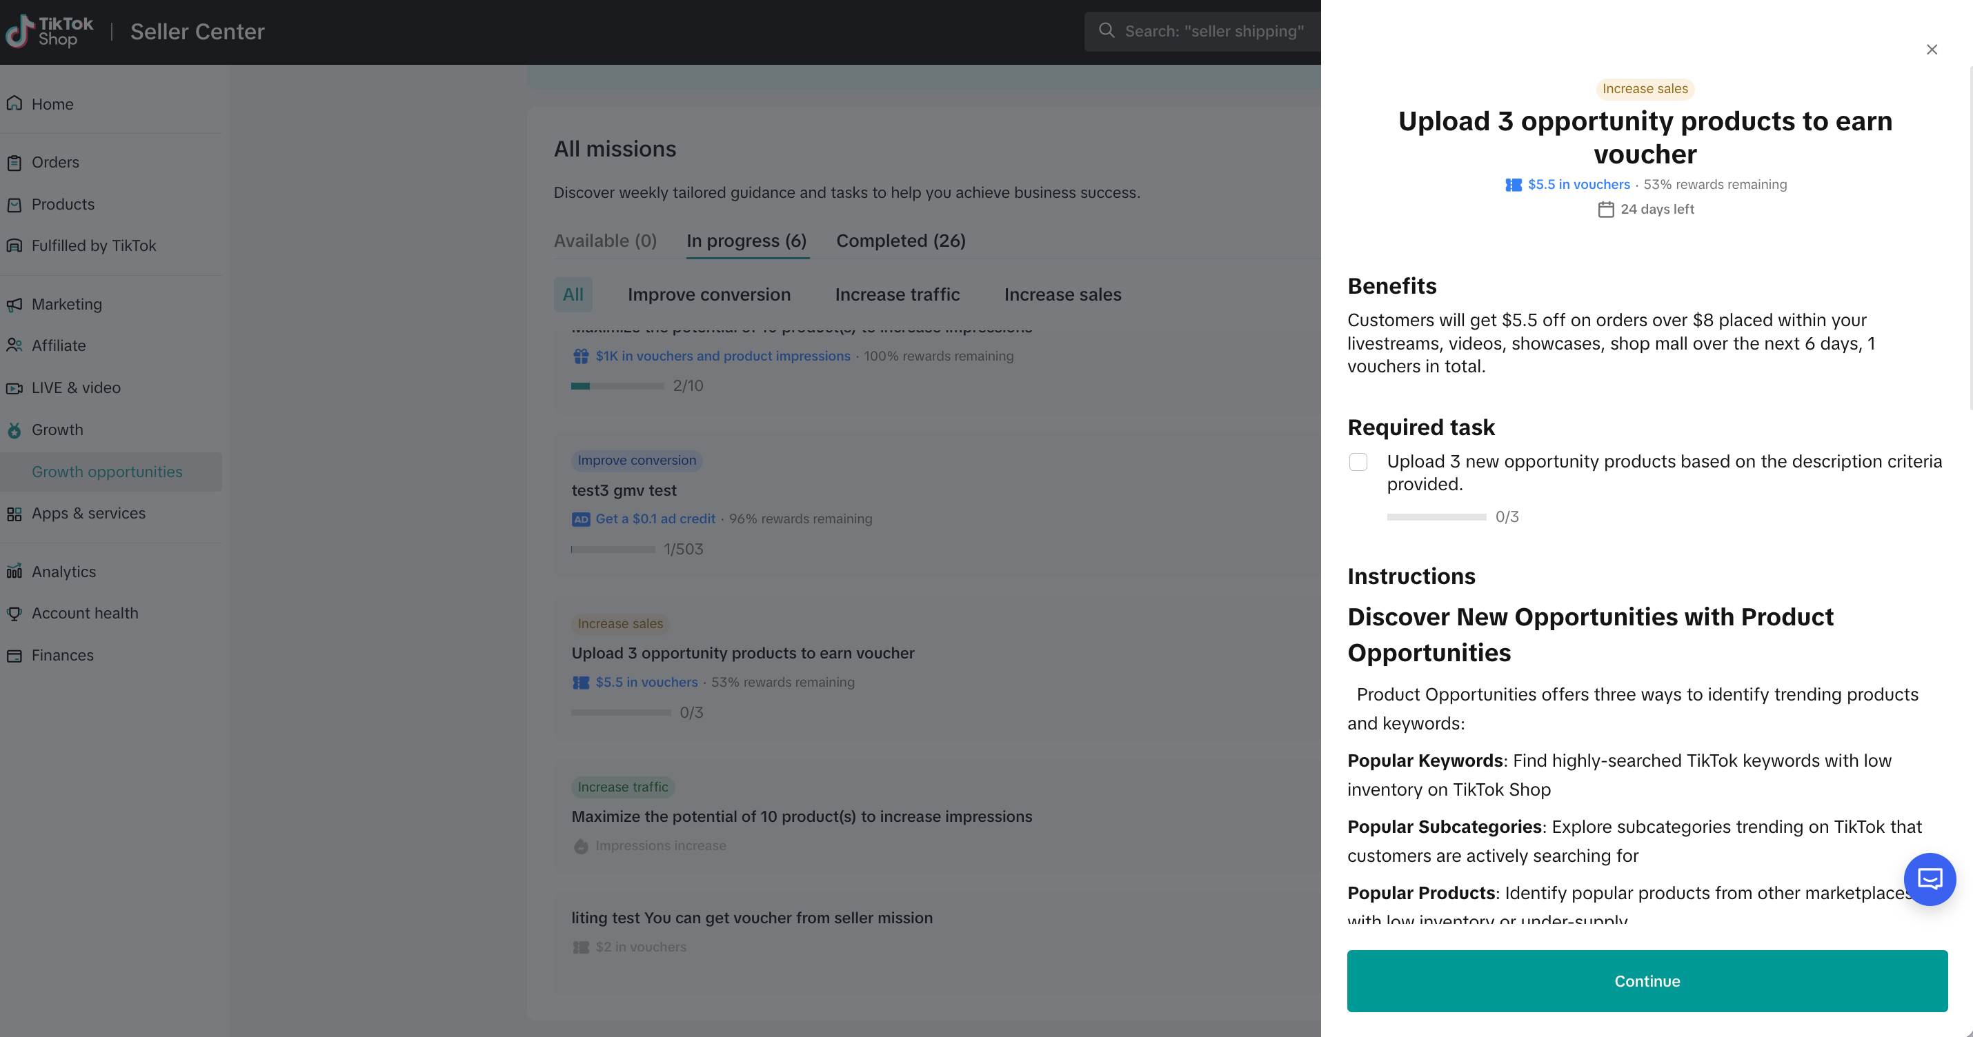1973x1037 pixels.
Task: Click the Home icon in sidebar
Action: point(14,103)
